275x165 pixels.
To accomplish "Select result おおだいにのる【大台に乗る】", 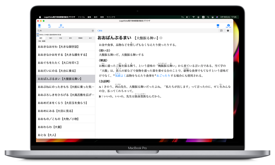I will point(66,71).
